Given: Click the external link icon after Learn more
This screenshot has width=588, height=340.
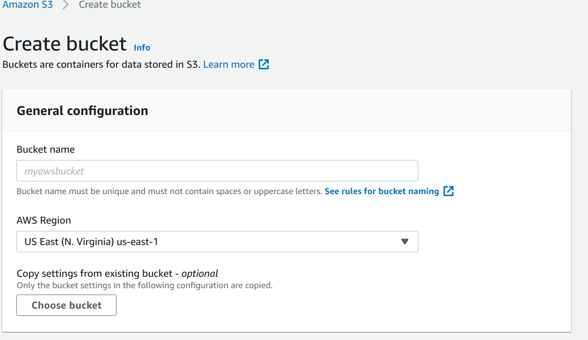Looking at the screenshot, I should pos(264,65).
